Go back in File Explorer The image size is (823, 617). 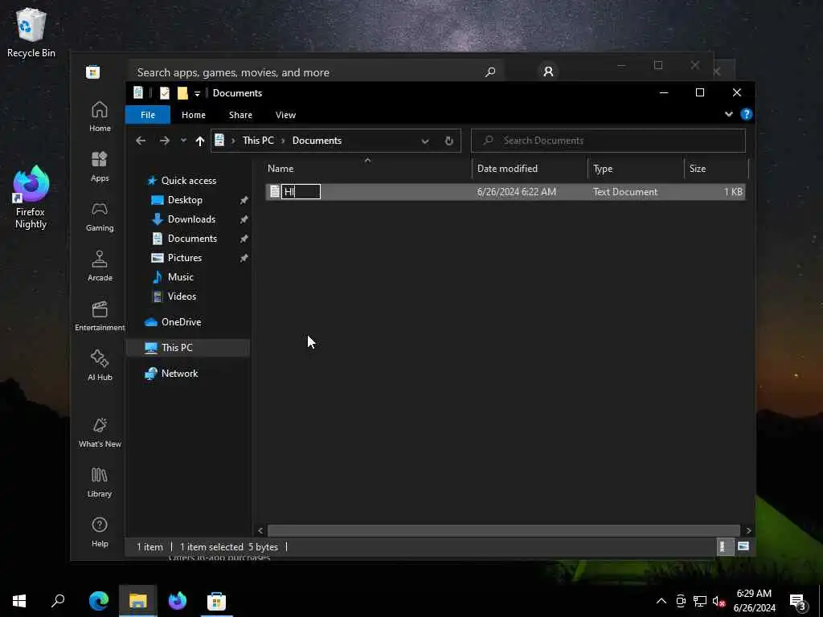point(140,141)
